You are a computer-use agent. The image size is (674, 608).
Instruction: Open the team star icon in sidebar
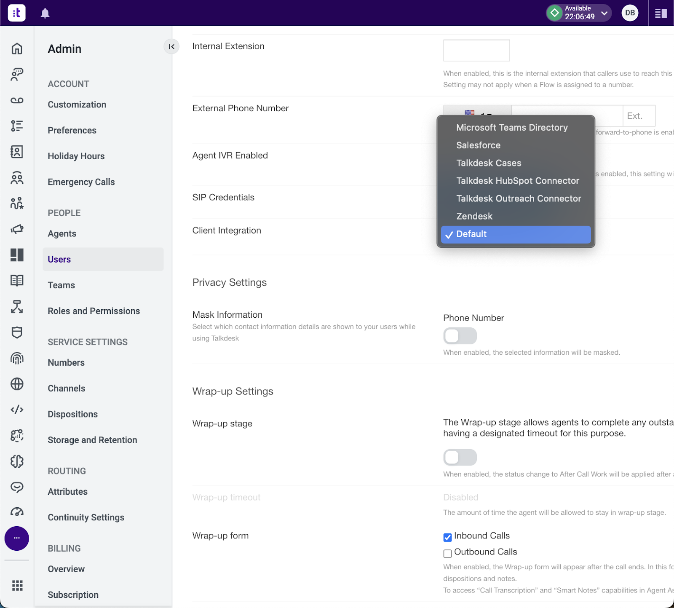click(x=17, y=204)
